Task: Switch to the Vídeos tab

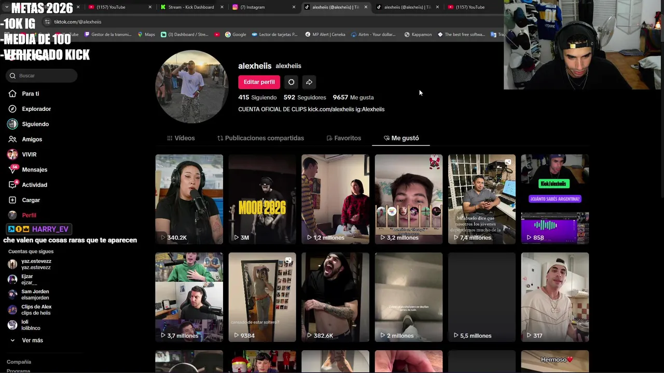Action: tap(181, 138)
